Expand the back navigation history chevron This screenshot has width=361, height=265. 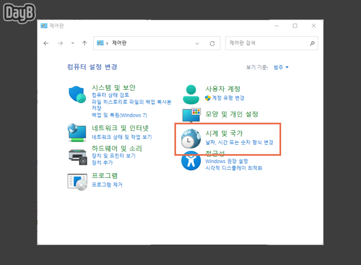click(72, 43)
